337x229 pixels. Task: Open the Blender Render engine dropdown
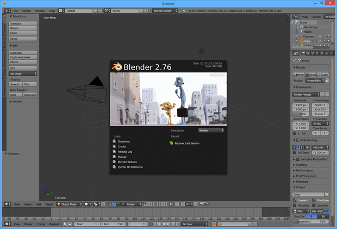(x=165, y=10)
